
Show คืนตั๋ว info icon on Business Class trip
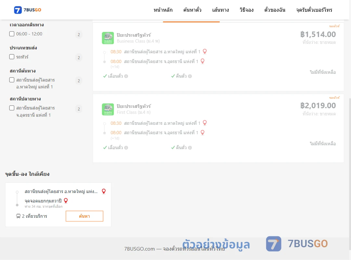coord(190,76)
